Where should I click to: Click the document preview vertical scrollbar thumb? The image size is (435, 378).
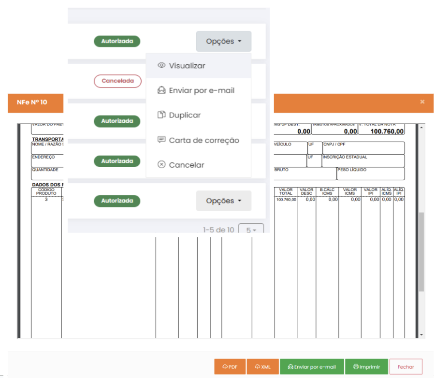421,251
